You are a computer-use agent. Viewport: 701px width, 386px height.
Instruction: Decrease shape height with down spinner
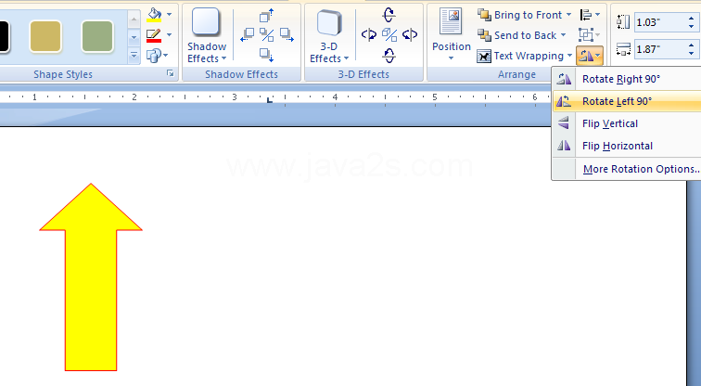pyautogui.click(x=692, y=27)
